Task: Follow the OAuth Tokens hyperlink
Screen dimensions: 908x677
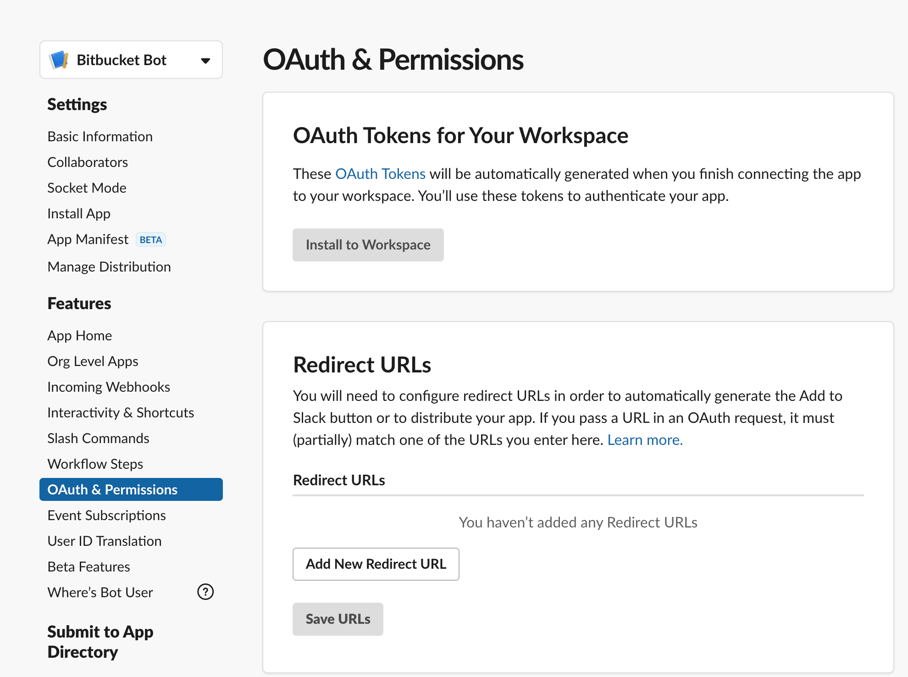Action: coord(380,174)
